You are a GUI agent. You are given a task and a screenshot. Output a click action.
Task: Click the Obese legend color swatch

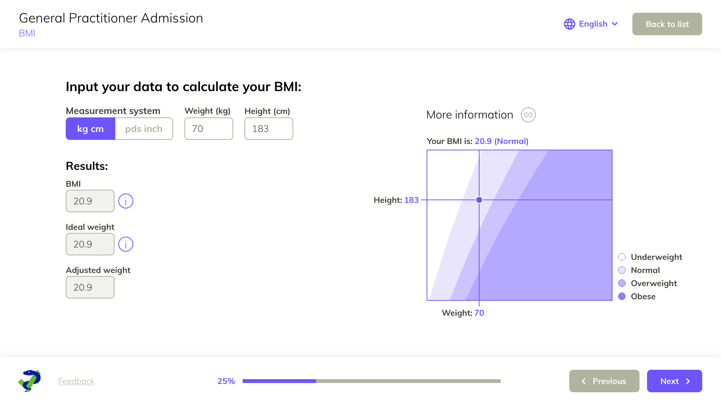(622, 296)
